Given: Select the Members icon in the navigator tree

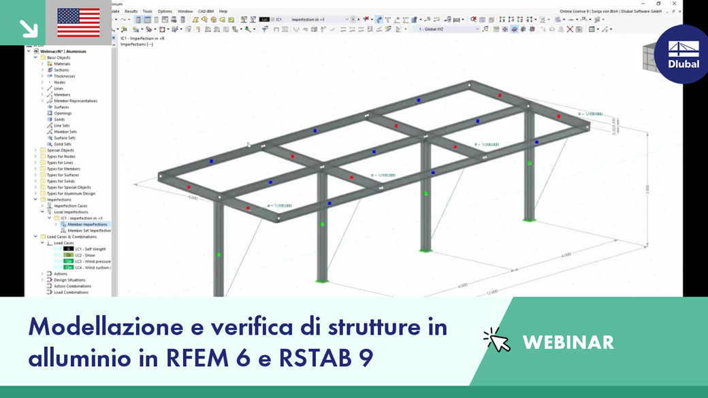Looking at the screenshot, I should [x=49, y=95].
